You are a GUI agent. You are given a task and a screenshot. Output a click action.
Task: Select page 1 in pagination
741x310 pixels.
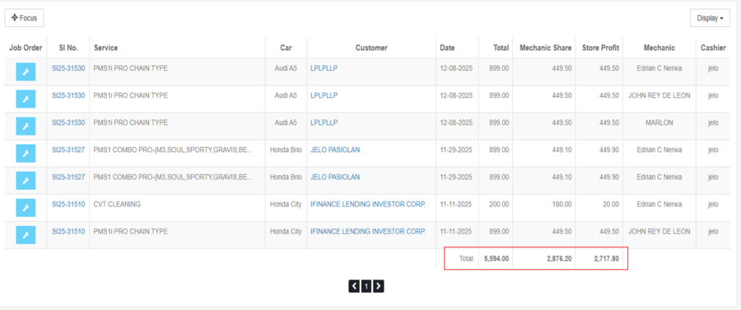coord(366,286)
